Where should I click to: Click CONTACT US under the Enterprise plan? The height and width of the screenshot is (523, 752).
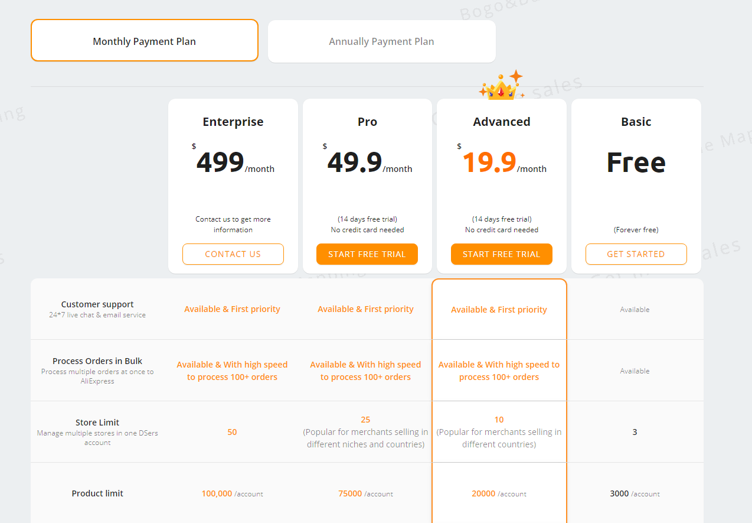[x=233, y=254]
